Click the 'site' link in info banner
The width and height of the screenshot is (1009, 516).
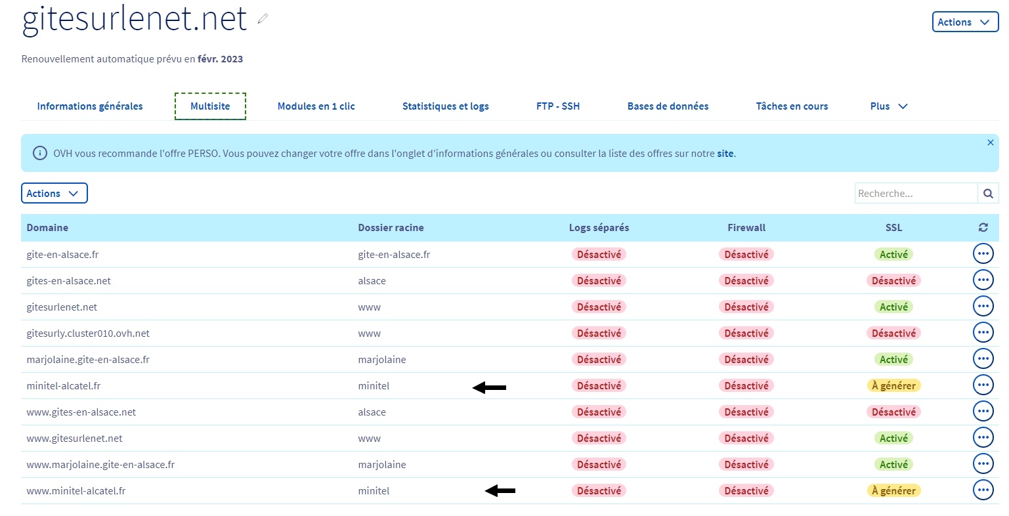click(x=725, y=154)
